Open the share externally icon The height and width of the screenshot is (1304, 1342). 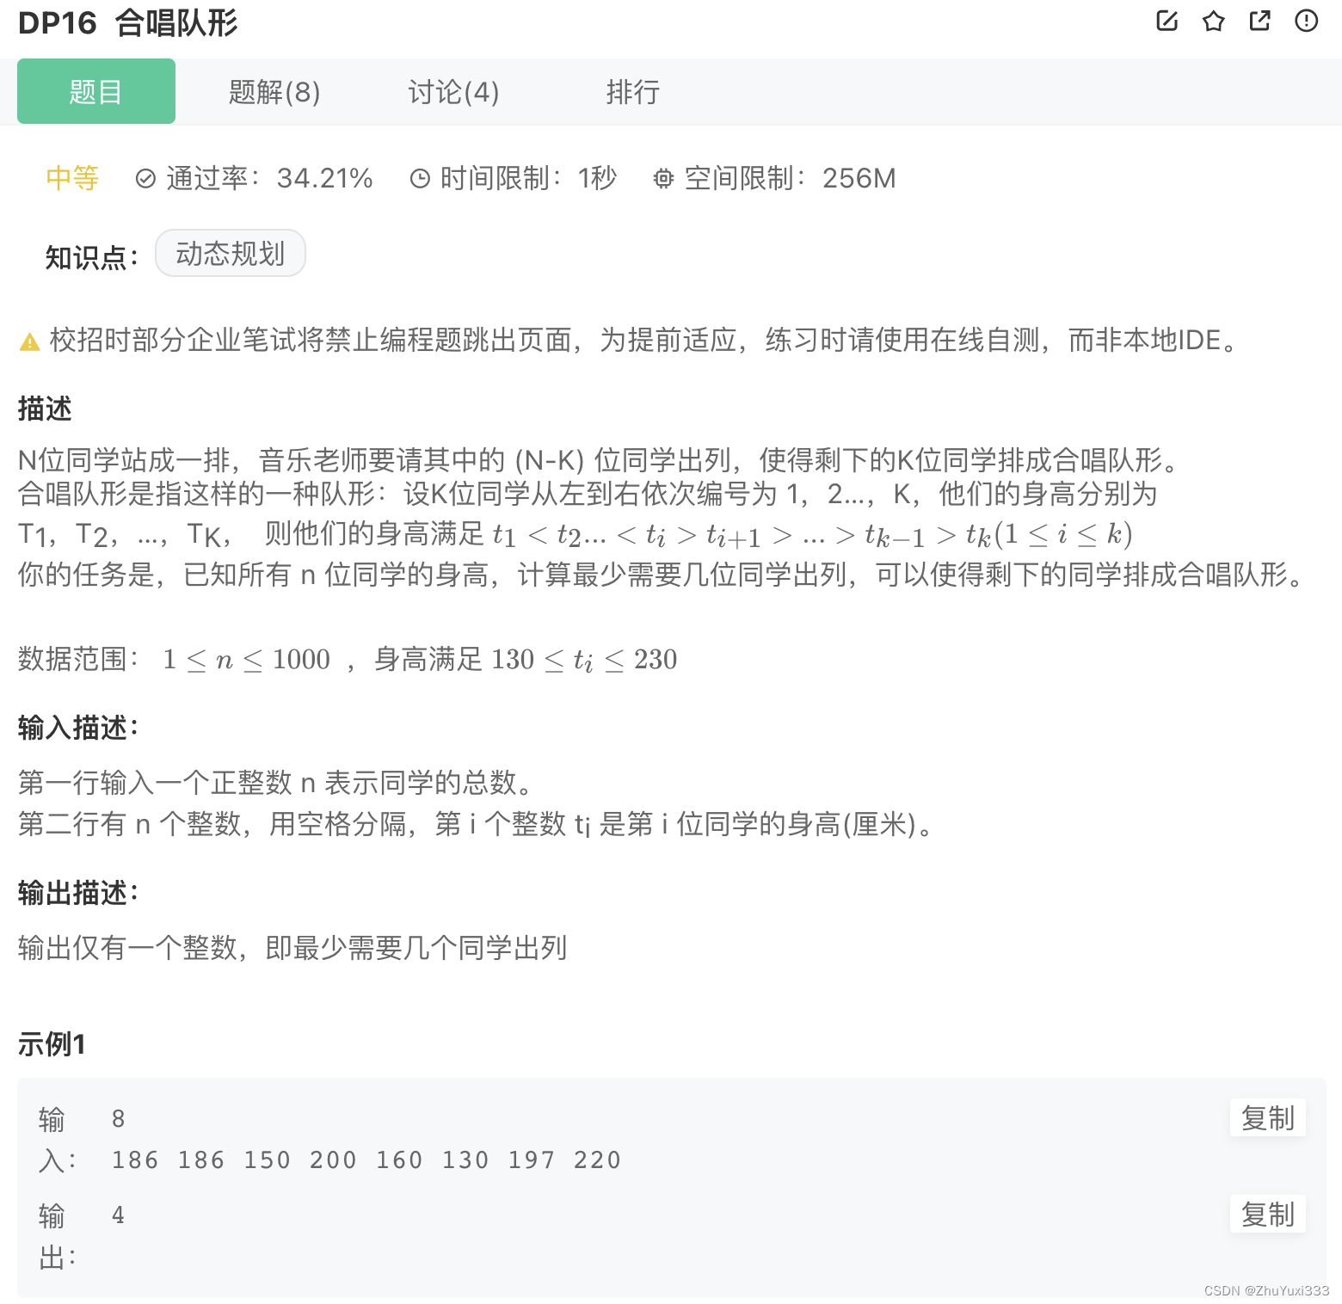point(1259,21)
